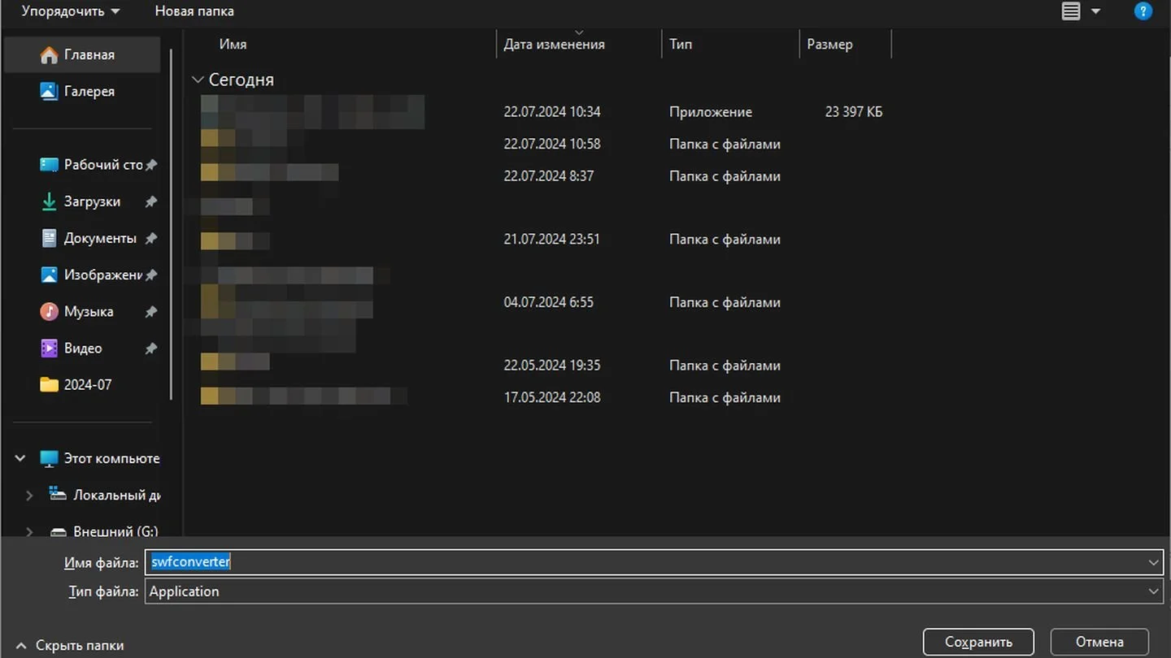The image size is (1171, 658).
Task: Click the Локальный диск drive icon
Action: tap(58, 494)
